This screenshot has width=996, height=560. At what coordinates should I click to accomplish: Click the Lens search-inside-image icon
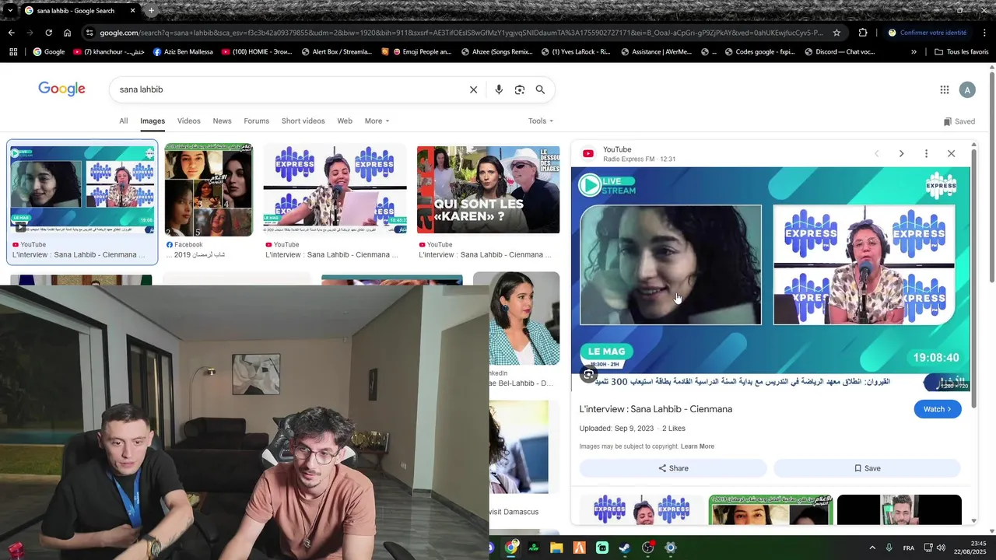(x=589, y=374)
